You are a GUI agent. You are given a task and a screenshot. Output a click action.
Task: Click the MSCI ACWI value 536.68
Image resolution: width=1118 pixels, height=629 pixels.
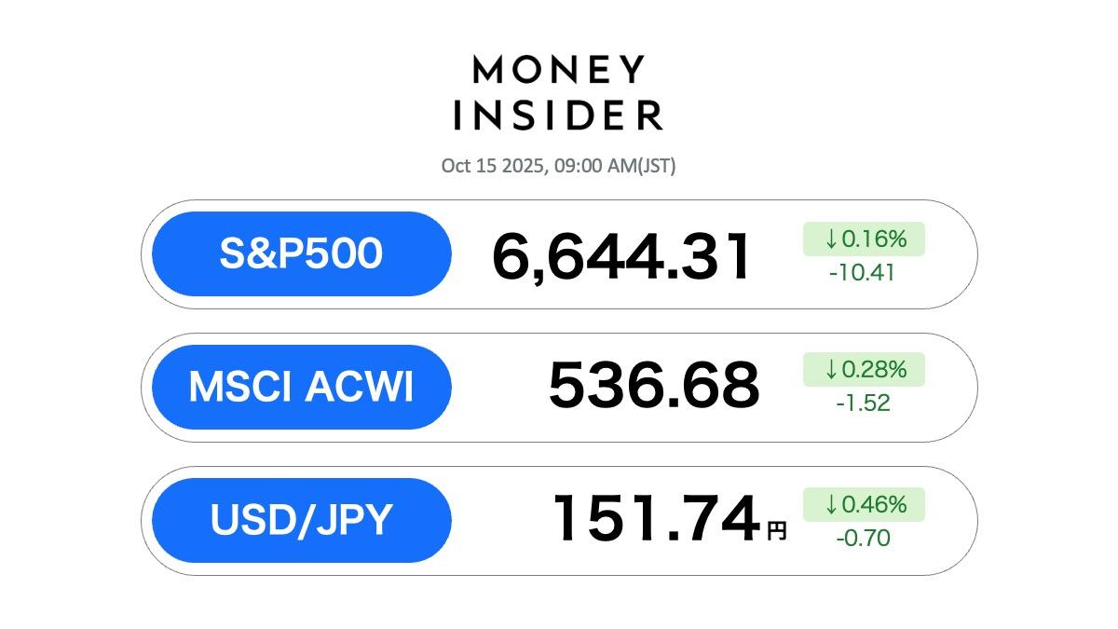point(654,386)
